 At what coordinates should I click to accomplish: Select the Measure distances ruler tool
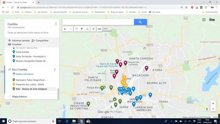pyautogui.click(x=99, y=29)
